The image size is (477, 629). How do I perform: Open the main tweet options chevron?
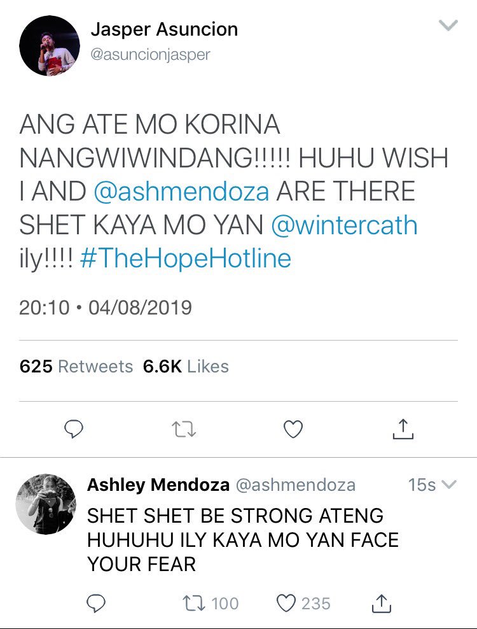pyautogui.click(x=448, y=25)
